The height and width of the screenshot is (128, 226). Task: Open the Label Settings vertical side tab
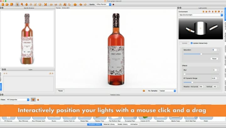225,61
